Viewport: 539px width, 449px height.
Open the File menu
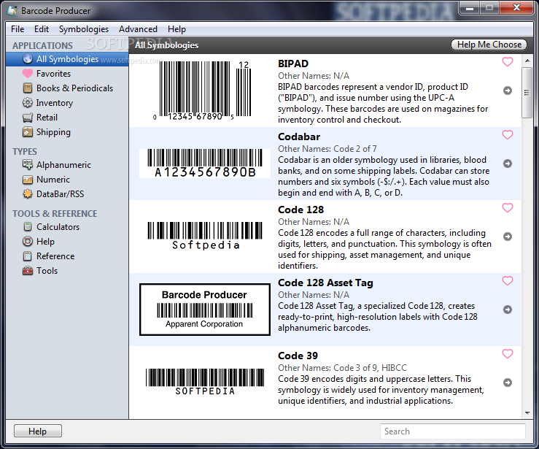(18, 29)
